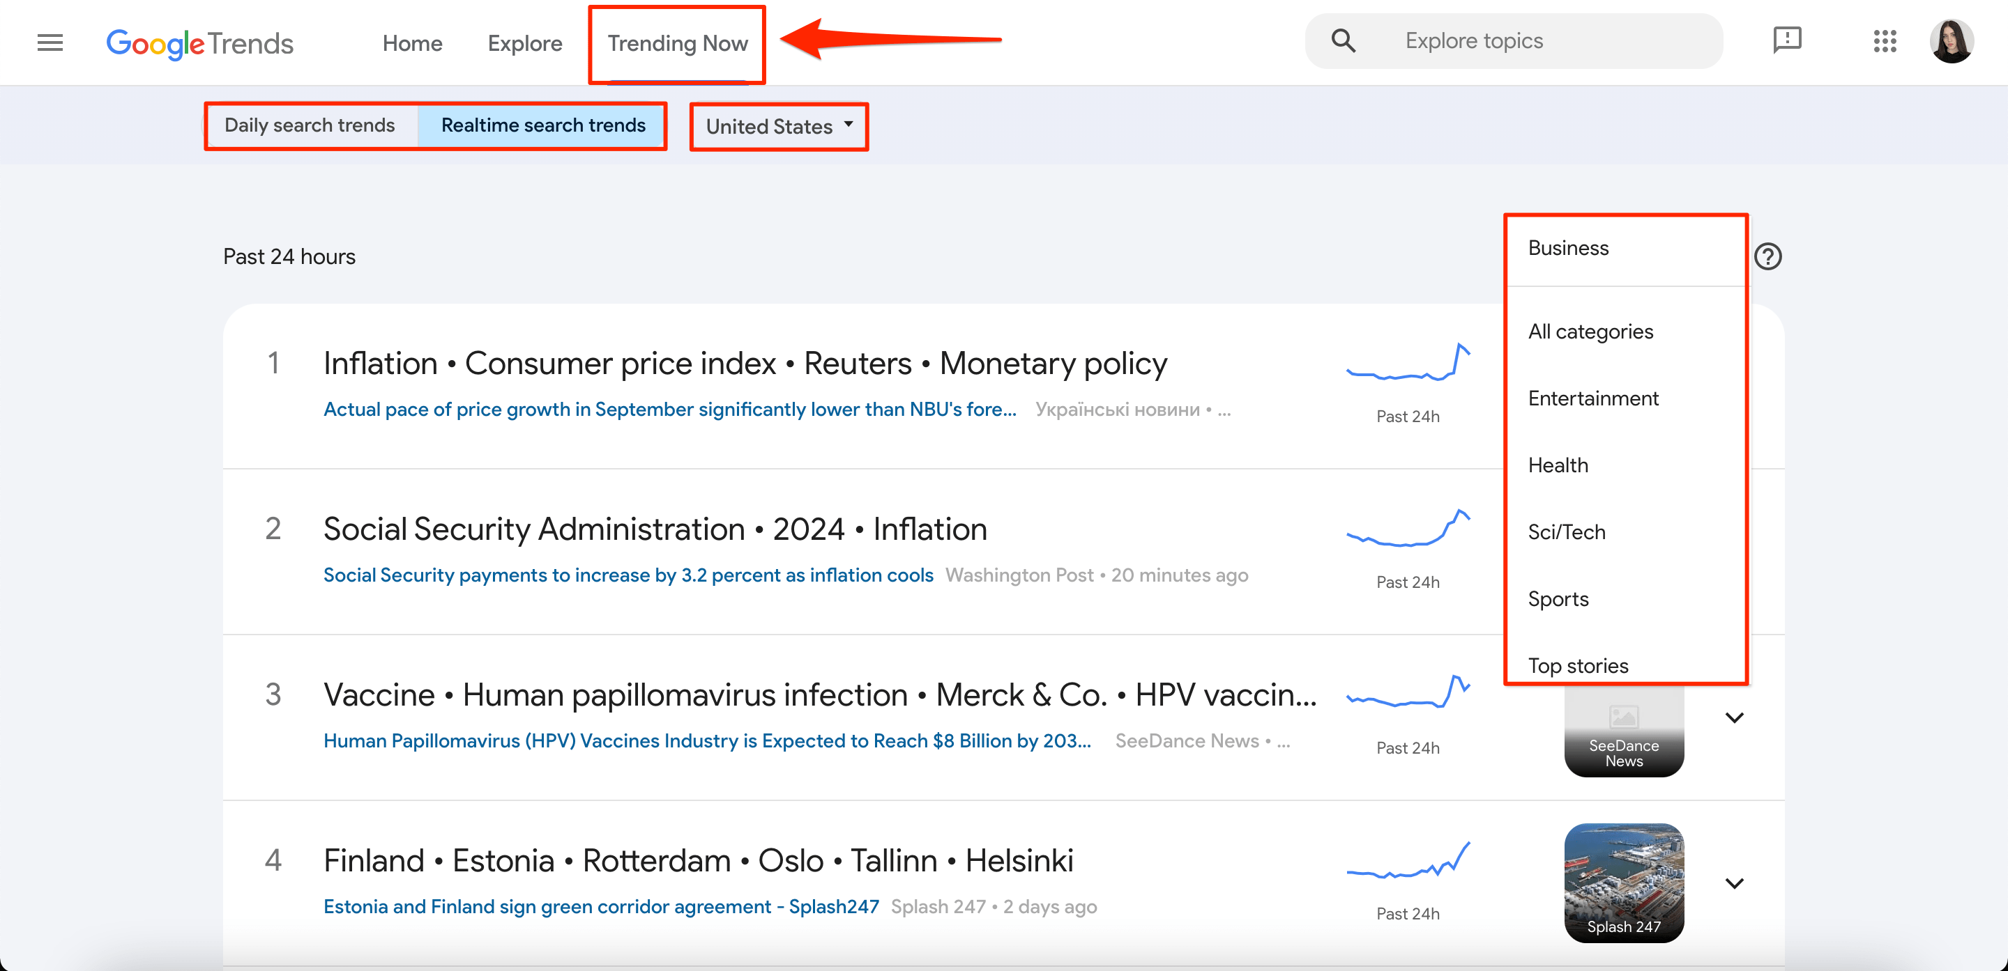Screen dimensions: 2008x971
Task: Open Estonia and Finland green corridor link
Action: point(601,907)
